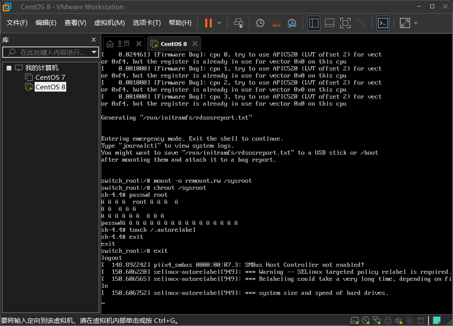Click the "chroot /sysroot" command line
Viewport: 453px width, 326px height.
(x=153, y=188)
